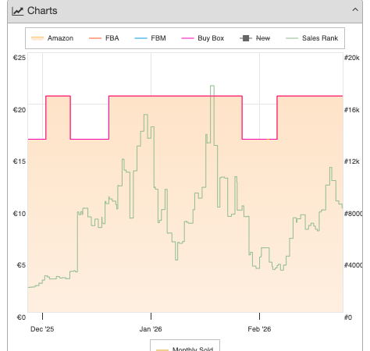Click the Dec '25 axis label
This screenshot has width=370, height=351.
pos(42,329)
